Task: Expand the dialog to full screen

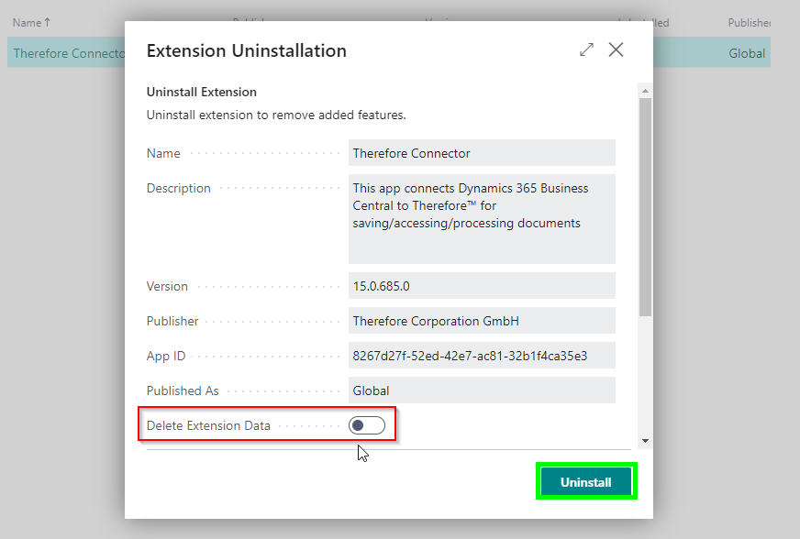Action: 587,50
